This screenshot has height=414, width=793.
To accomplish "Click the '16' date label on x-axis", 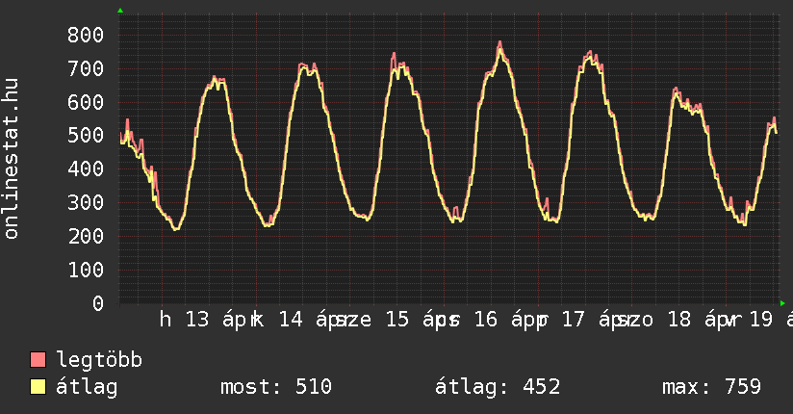I will pos(486,321).
